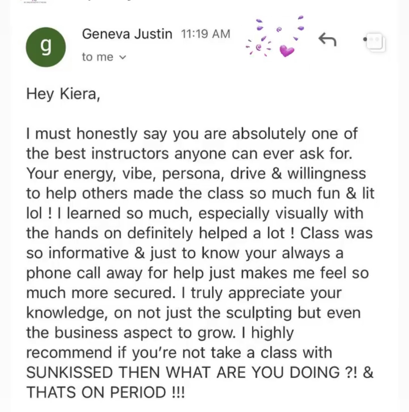
Task: Click the 'to me' recipient label
Action: (x=98, y=57)
